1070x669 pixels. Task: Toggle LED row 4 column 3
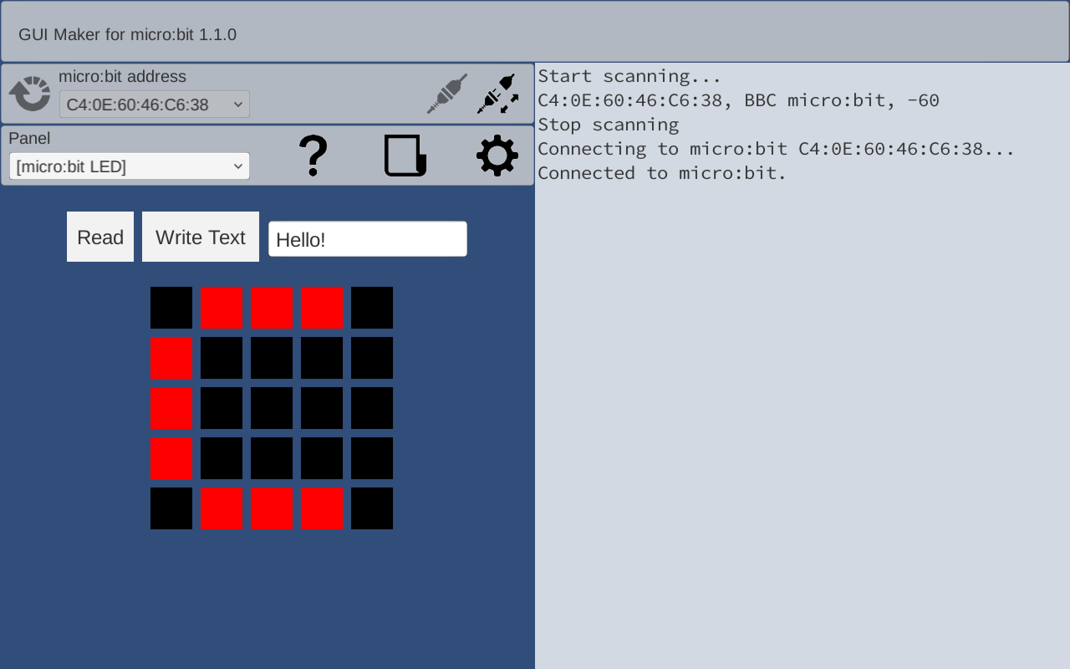click(272, 458)
